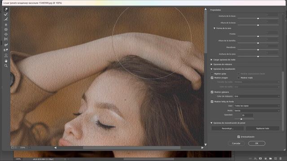Click the new group folder icon
Screen dimensions: 287x161
[270, 159]
